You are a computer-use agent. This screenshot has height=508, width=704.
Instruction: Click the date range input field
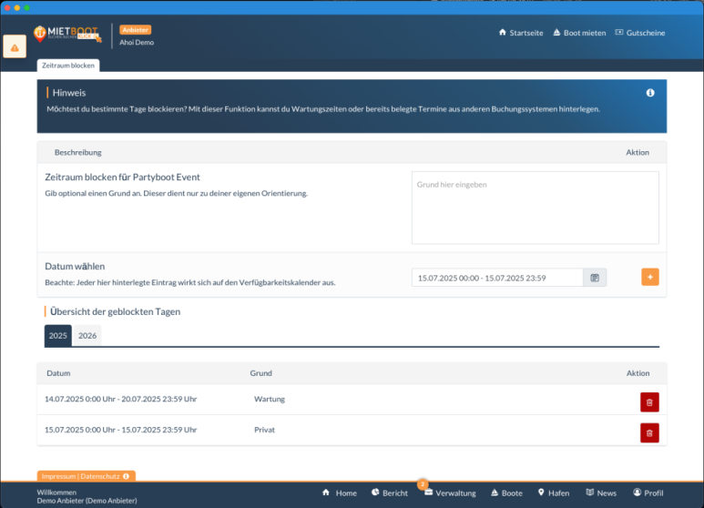(x=497, y=278)
